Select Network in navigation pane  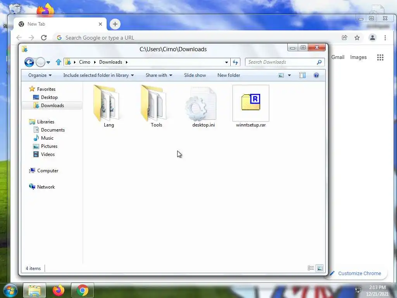click(46, 187)
